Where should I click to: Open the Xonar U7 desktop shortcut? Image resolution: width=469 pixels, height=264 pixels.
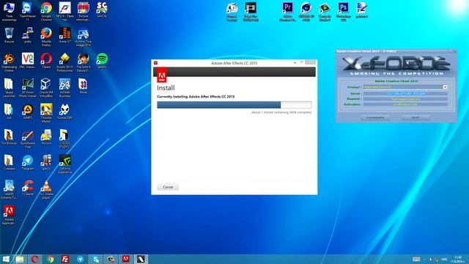tap(64, 35)
